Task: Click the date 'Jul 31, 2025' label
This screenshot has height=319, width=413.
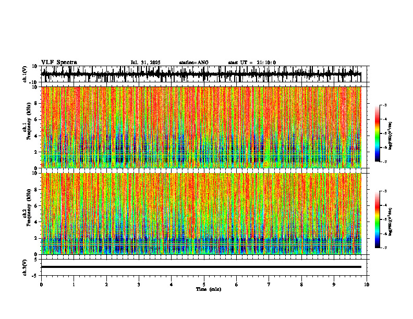Action: [x=145, y=63]
